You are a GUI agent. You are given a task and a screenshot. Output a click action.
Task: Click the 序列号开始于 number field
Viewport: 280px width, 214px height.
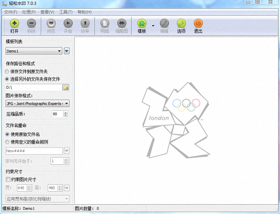(x=57, y=161)
